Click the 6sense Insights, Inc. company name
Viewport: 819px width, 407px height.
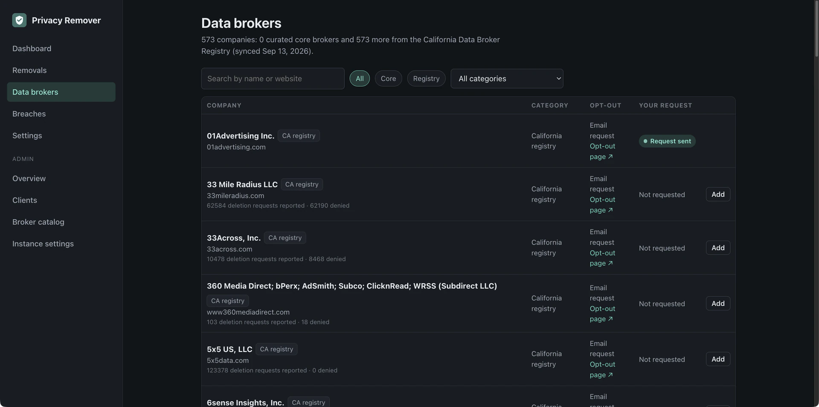click(x=245, y=402)
